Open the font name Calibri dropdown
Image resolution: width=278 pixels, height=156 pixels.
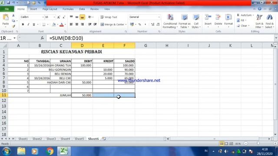(x=43, y=17)
